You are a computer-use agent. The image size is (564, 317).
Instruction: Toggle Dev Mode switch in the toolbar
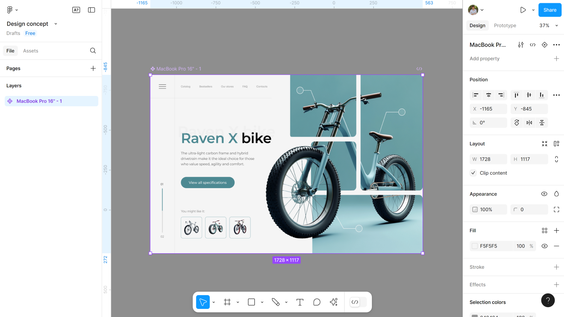[x=358, y=302]
